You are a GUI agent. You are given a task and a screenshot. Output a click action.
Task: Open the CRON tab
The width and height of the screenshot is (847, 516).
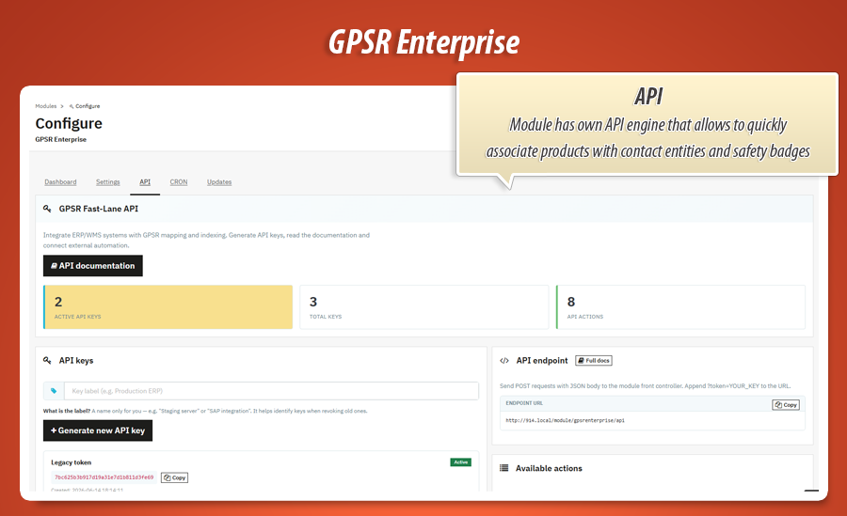click(179, 182)
